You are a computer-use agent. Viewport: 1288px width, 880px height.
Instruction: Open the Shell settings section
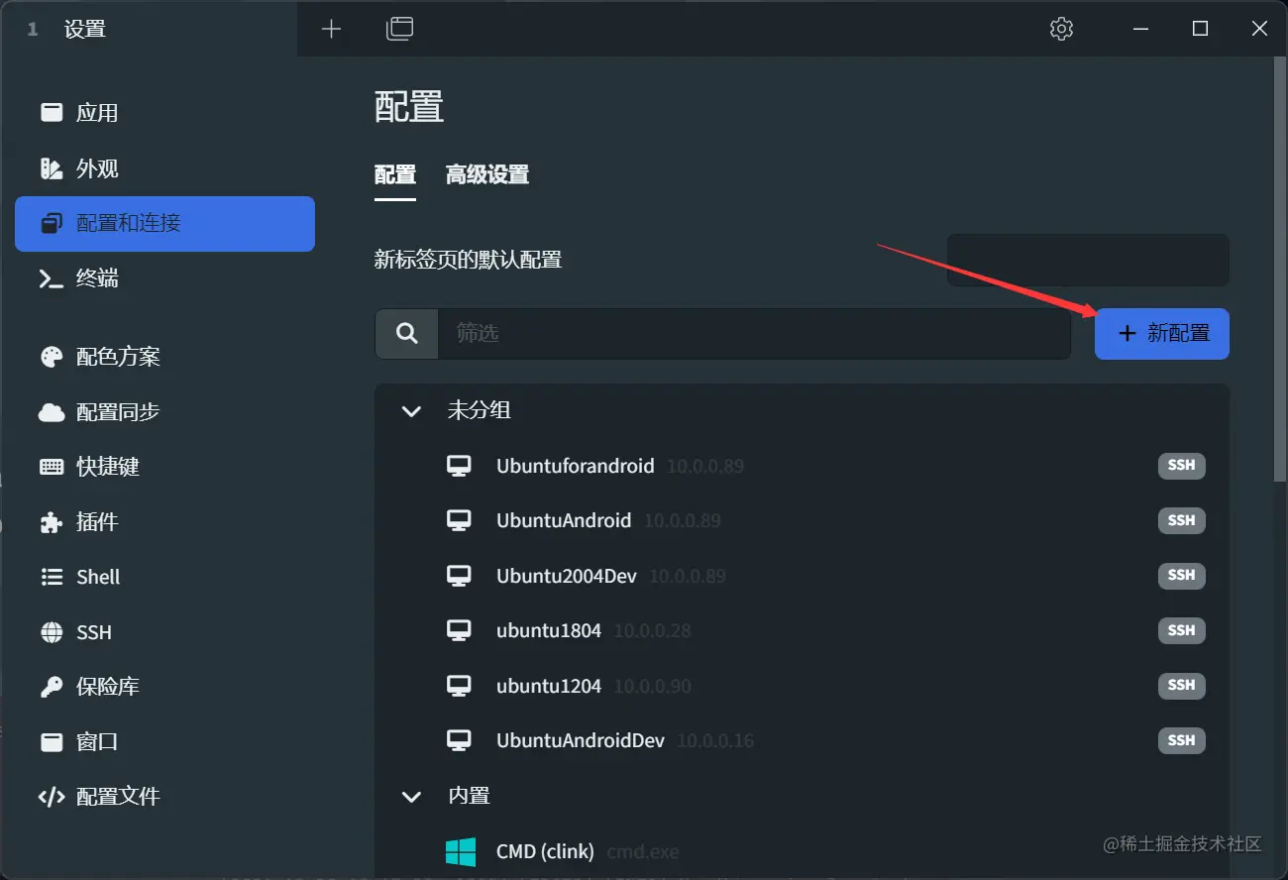(164, 577)
